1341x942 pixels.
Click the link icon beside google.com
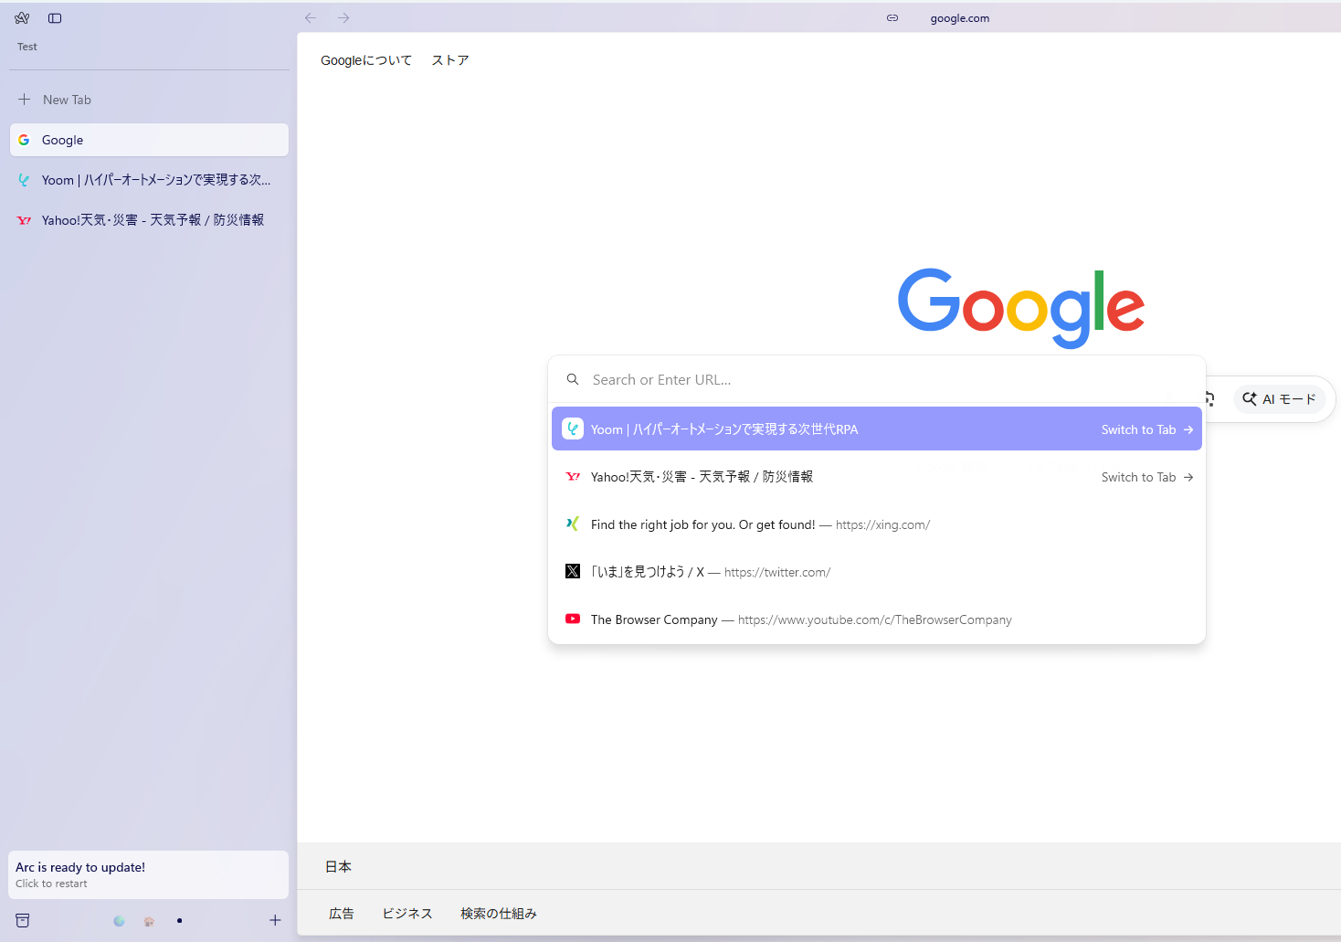coord(892,18)
